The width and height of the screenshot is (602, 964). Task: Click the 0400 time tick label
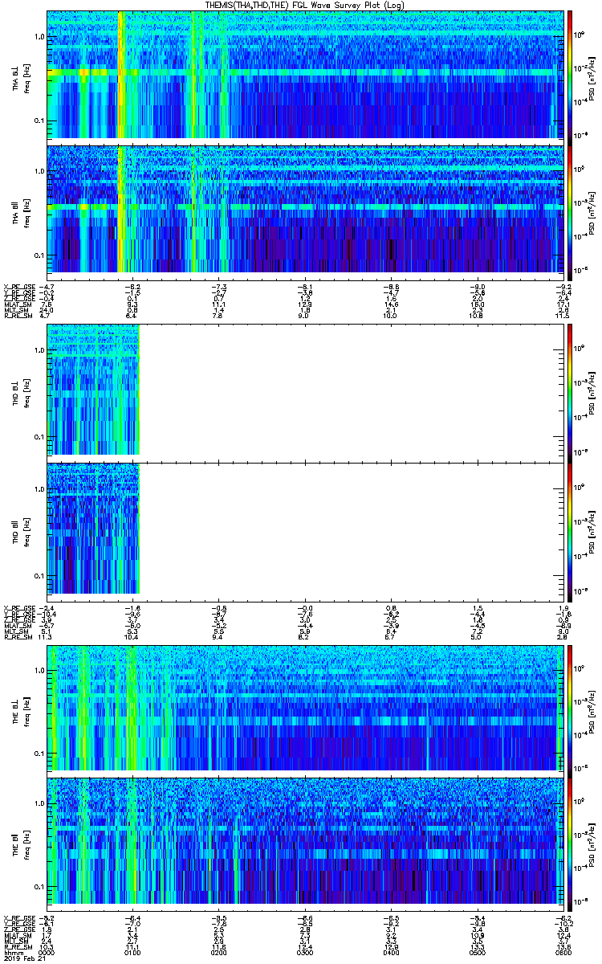tap(392, 951)
